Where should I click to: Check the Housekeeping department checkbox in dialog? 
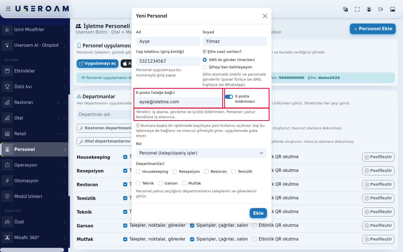(x=138, y=171)
